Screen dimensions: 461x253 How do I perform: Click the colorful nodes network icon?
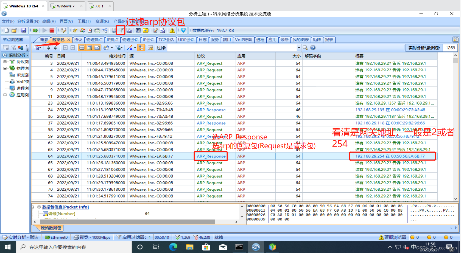(x=82, y=30)
